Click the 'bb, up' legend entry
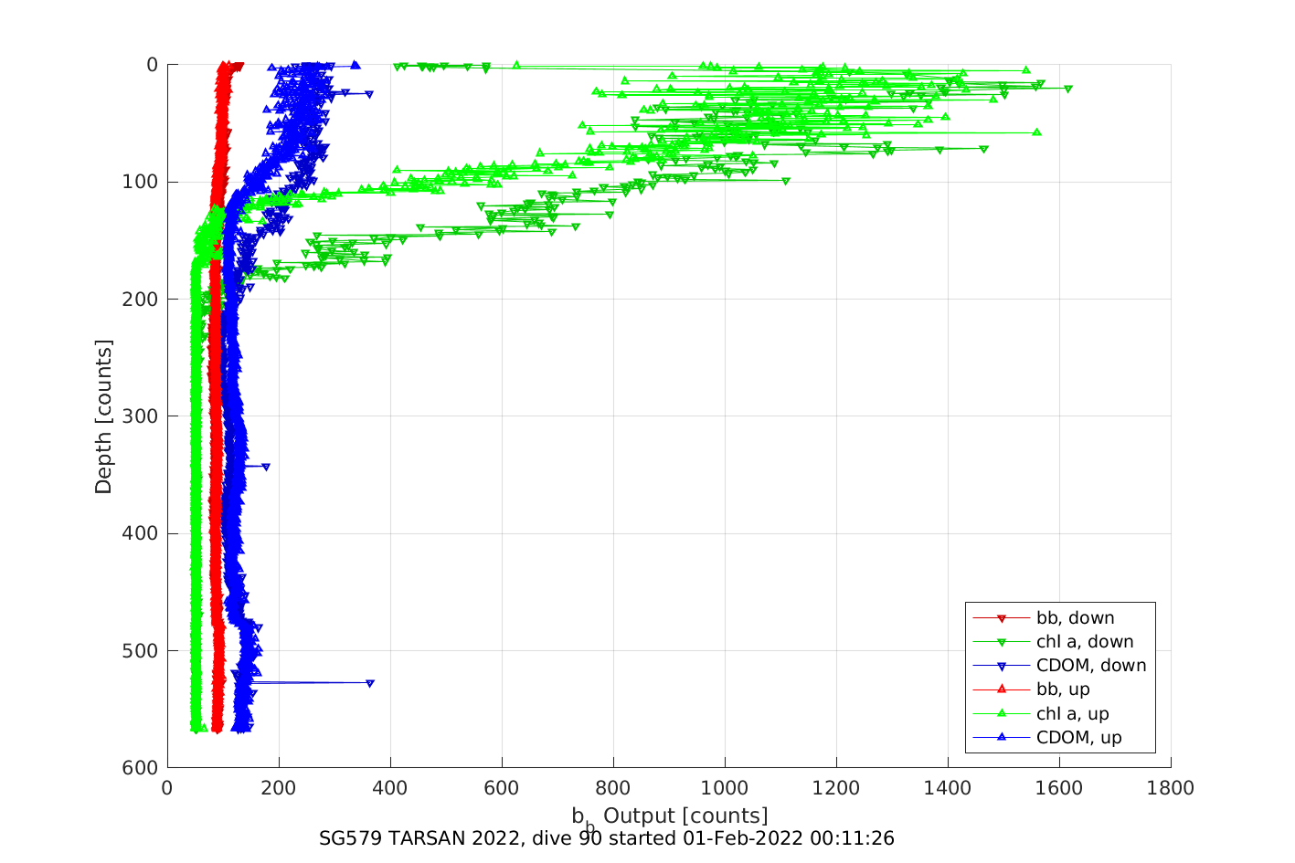 click(x=1031, y=689)
